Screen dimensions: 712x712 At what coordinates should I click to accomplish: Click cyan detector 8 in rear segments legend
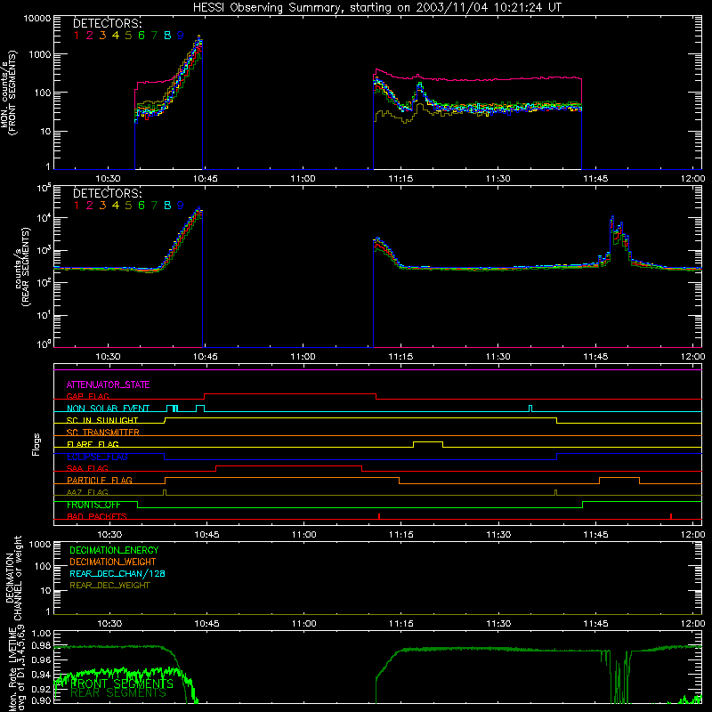coord(167,206)
